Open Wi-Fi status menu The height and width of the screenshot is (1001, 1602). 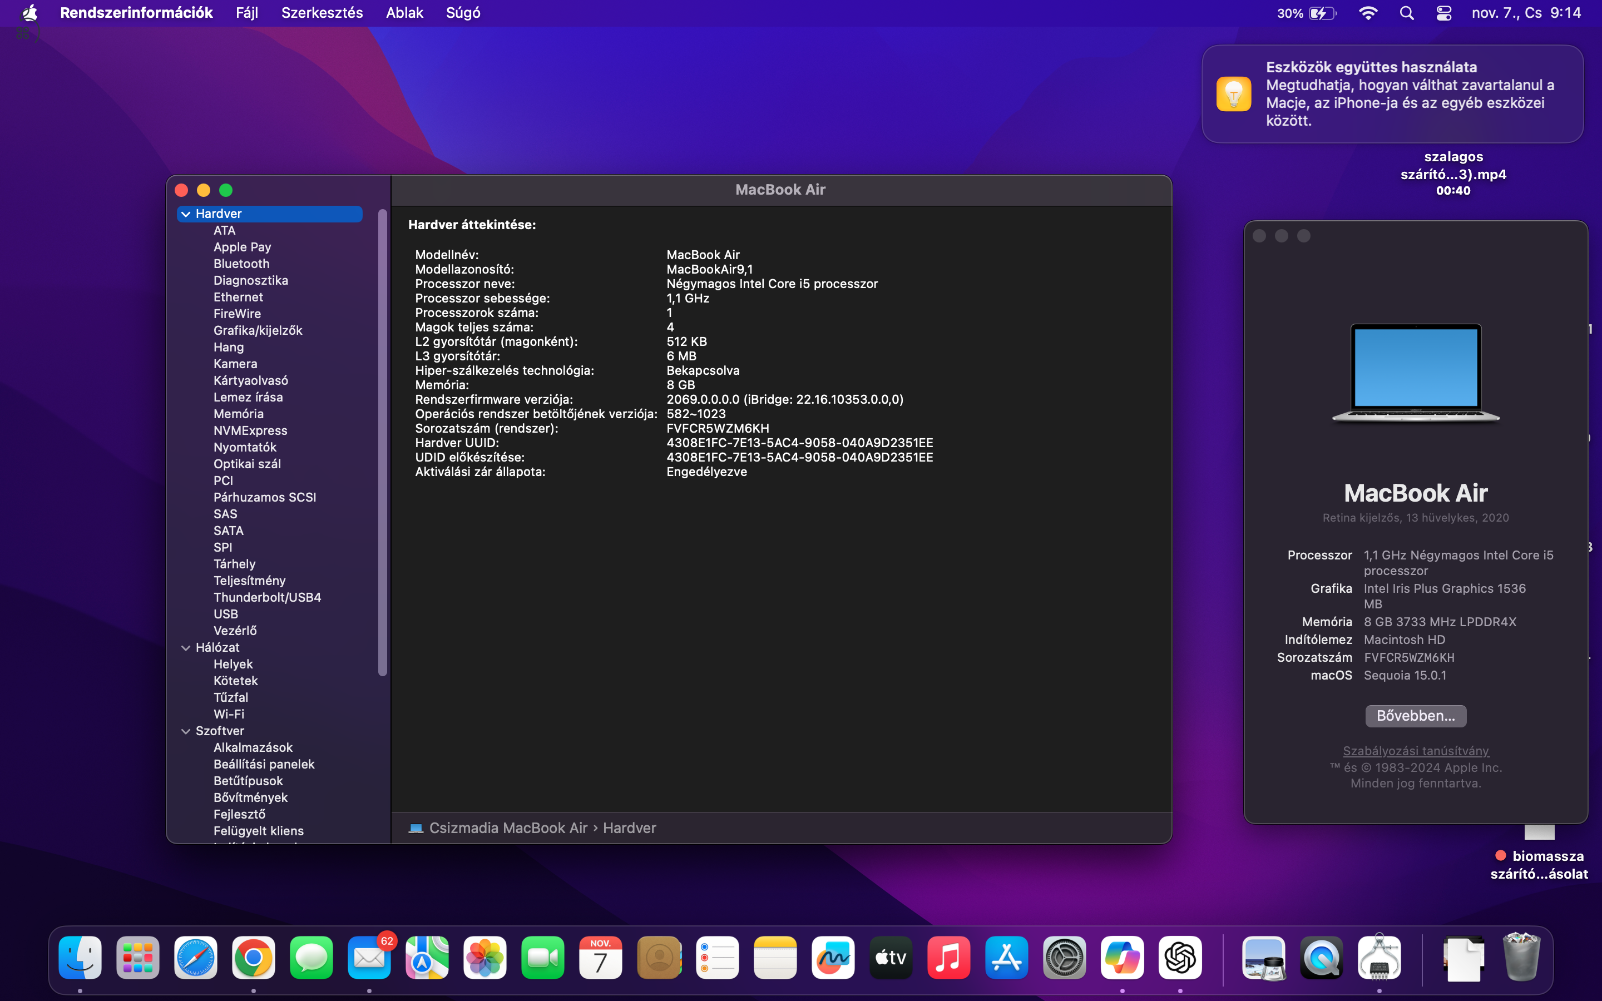click(x=1368, y=13)
